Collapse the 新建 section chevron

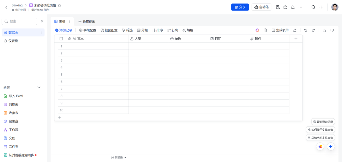click(39, 87)
